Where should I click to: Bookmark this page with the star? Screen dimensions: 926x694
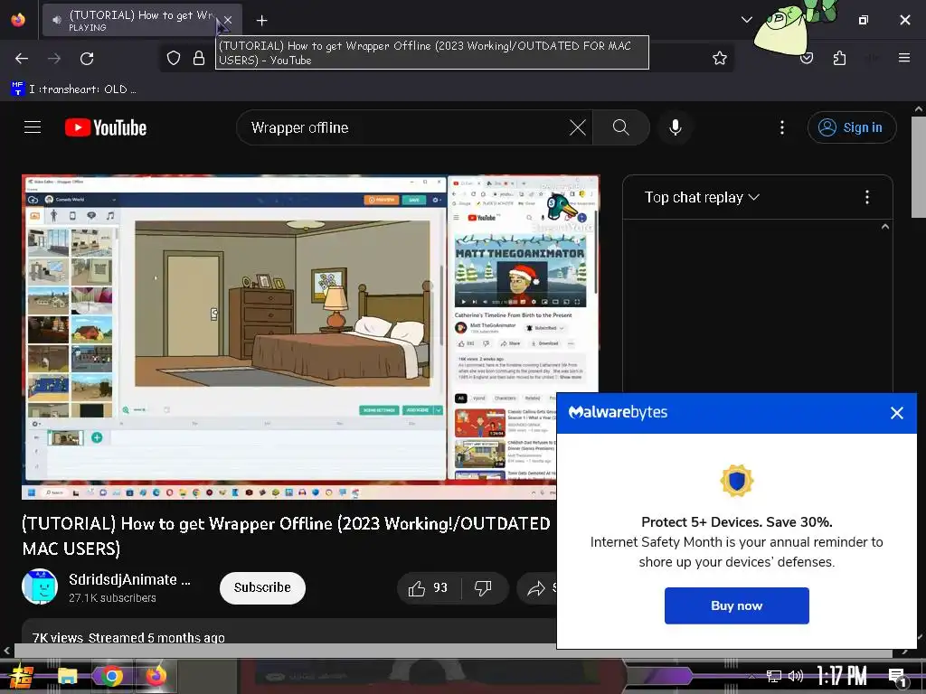[x=719, y=58]
